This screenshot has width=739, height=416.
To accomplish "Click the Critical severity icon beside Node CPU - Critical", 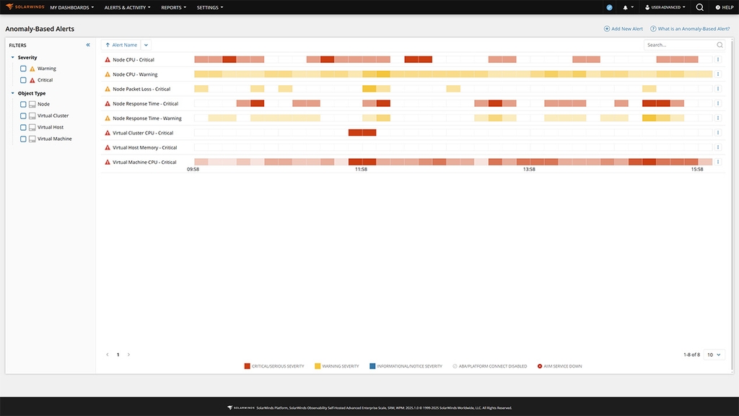I will coord(106,59).
